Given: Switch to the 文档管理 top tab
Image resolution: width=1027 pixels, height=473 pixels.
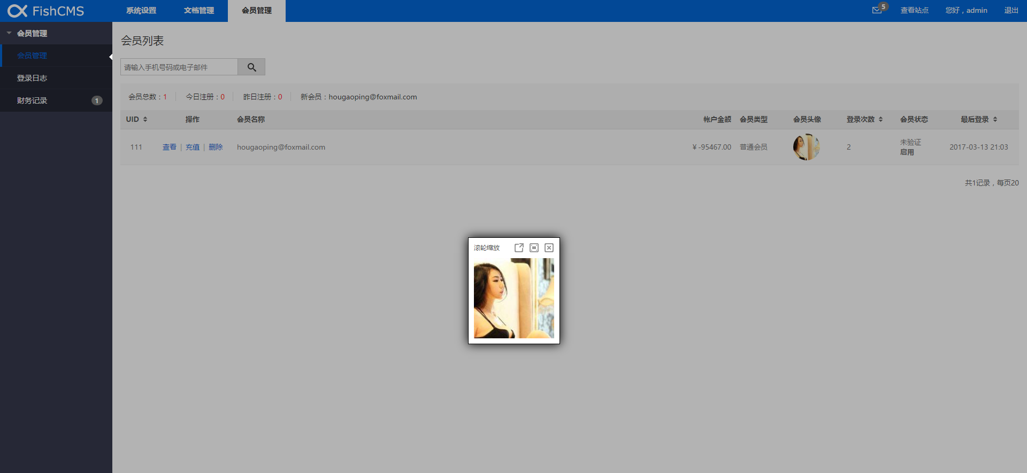Looking at the screenshot, I should pos(199,11).
